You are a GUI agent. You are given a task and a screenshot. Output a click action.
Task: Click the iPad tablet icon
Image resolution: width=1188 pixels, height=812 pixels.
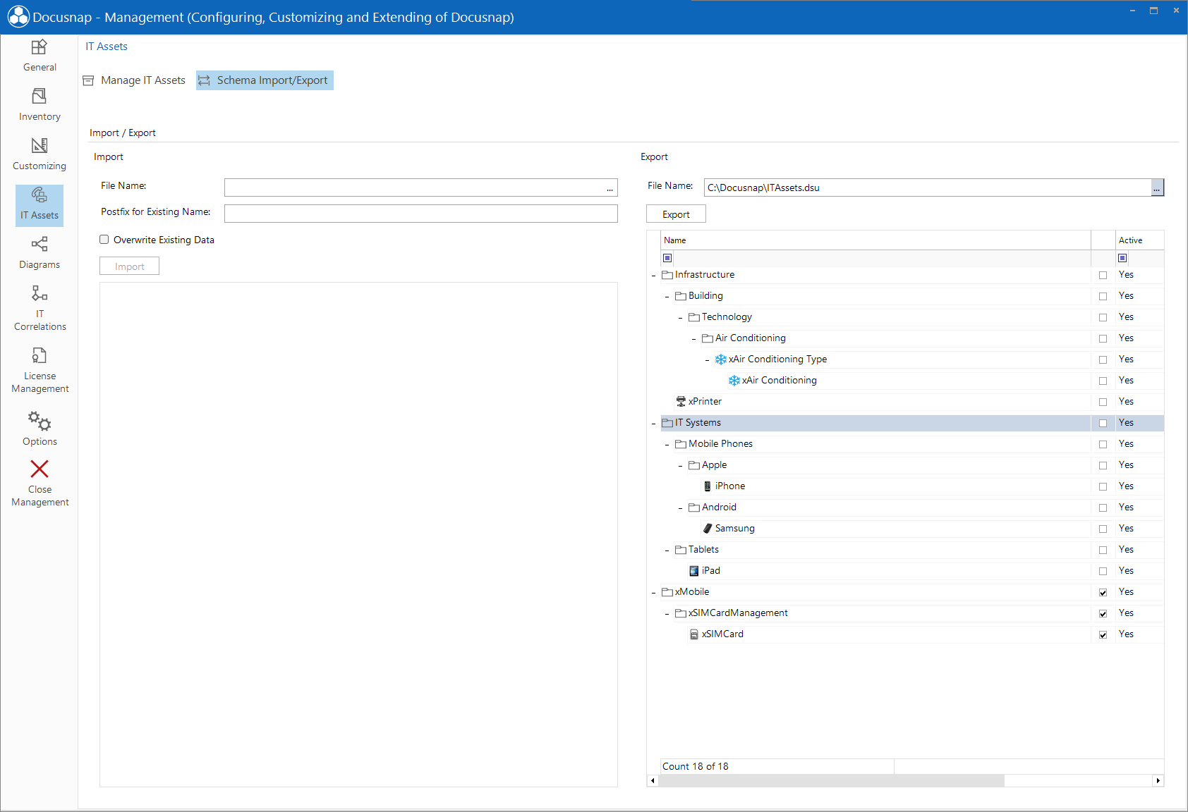pos(694,570)
